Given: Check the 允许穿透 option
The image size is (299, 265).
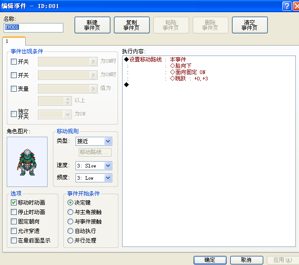Looking at the screenshot, I should click(14, 231).
